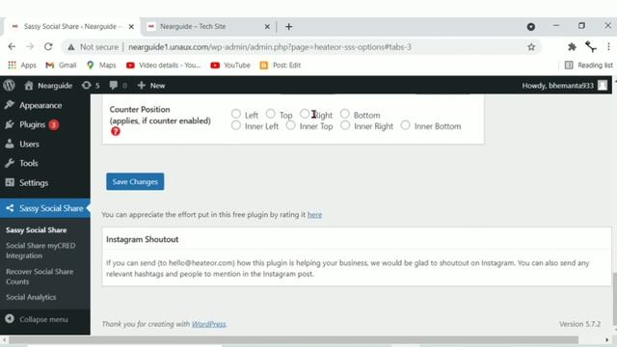Viewport: 617px width, 347px height.
Task: Choose Inner Left counter position
Action: coord(235,125)
